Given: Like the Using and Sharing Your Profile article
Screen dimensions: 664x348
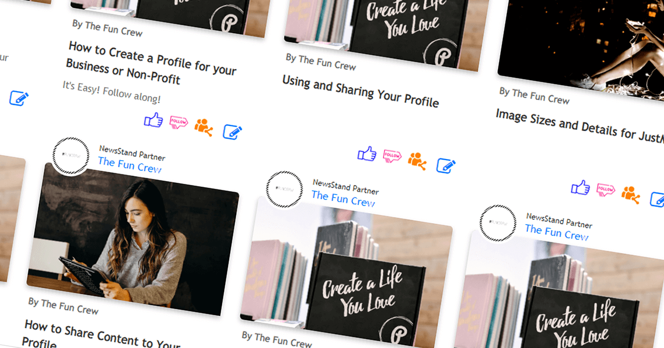Looking at the screenshot, I should coord(367,154).
